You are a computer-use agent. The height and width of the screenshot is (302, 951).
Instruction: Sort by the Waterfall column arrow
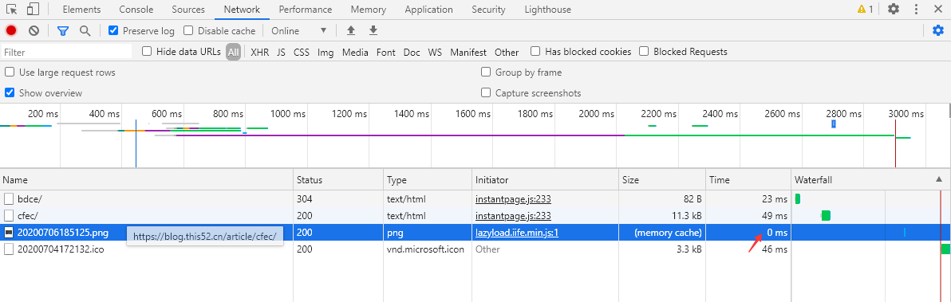[938, 179]
